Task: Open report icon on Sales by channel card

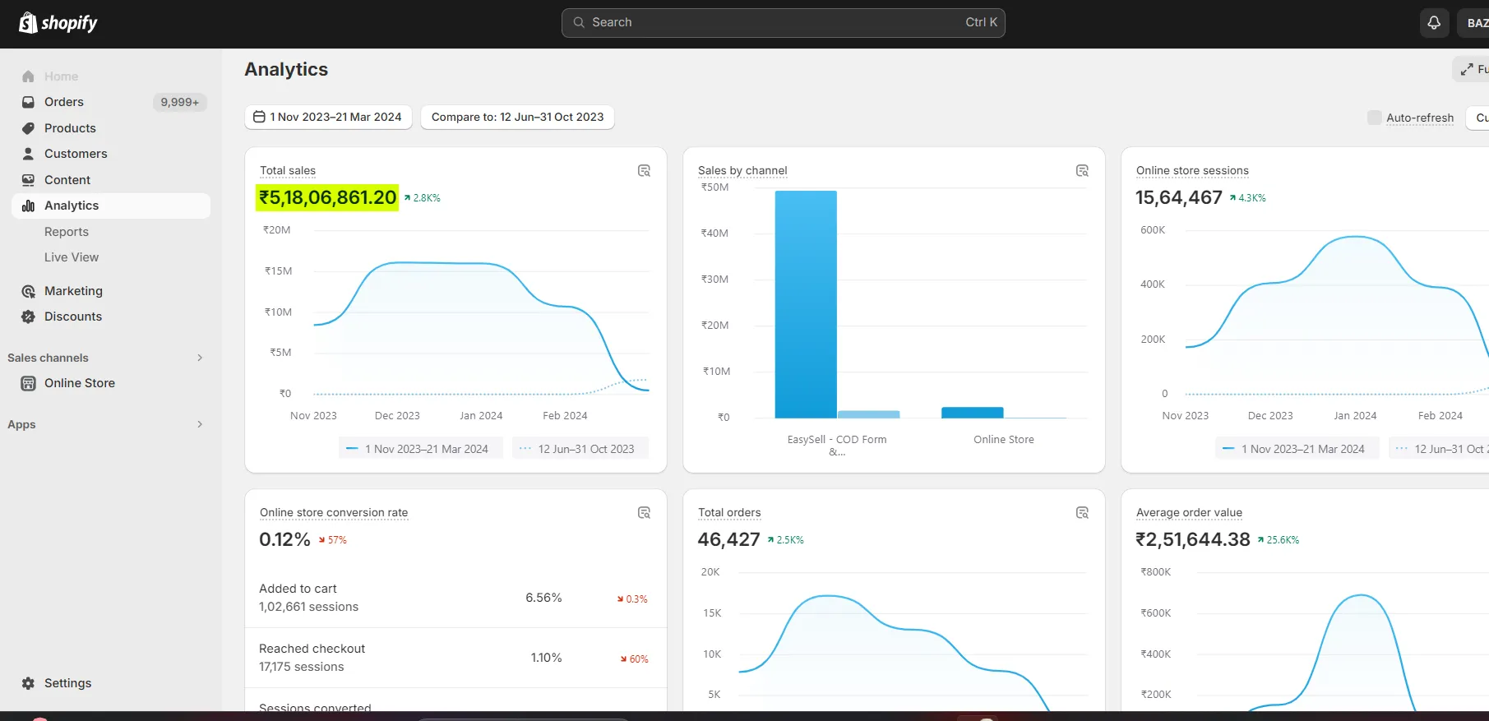Action: (x=1082, y=171)
